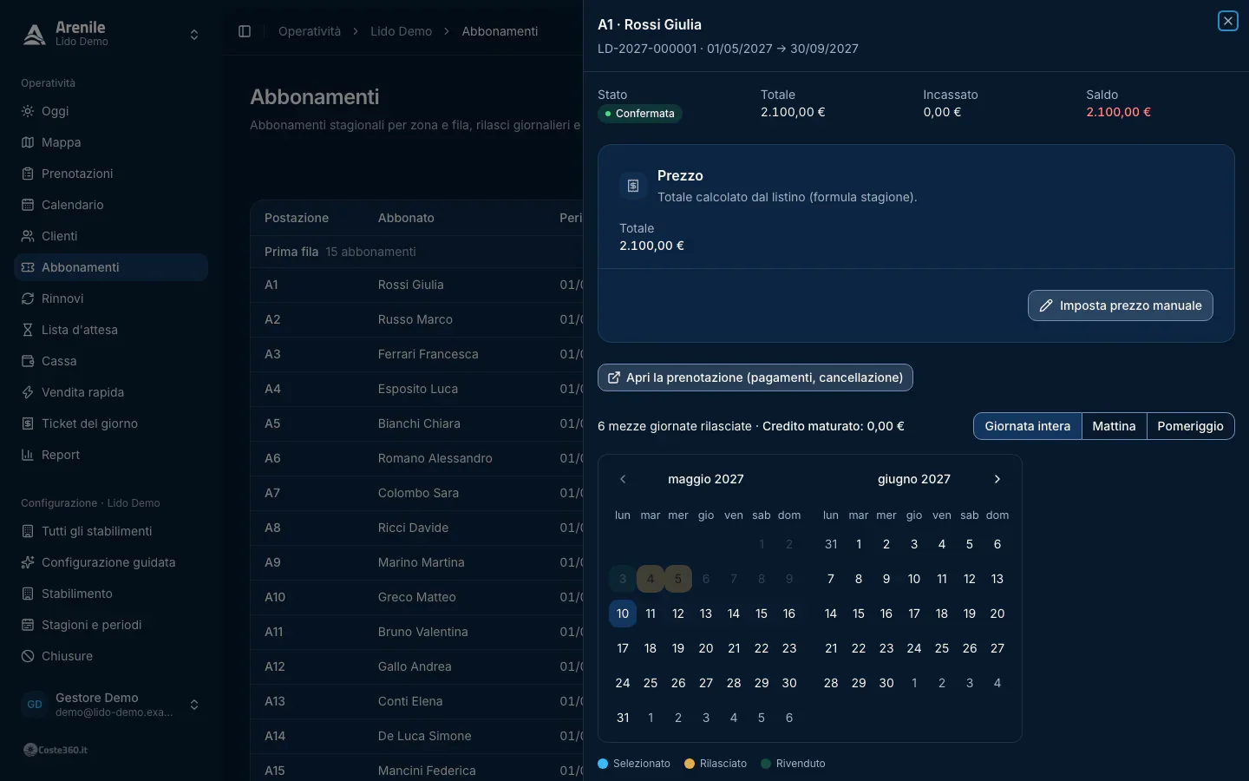Screen dimensions: 1249x781
Task: Open the Oggi sun icon
Action: [x=28, y=111]
